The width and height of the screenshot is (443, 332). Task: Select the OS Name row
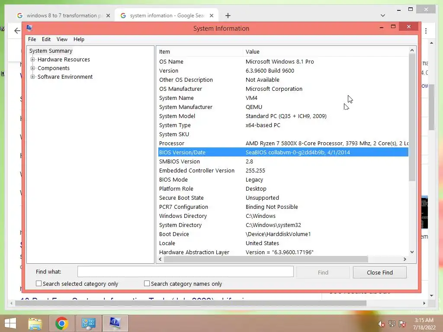[283, 61]
